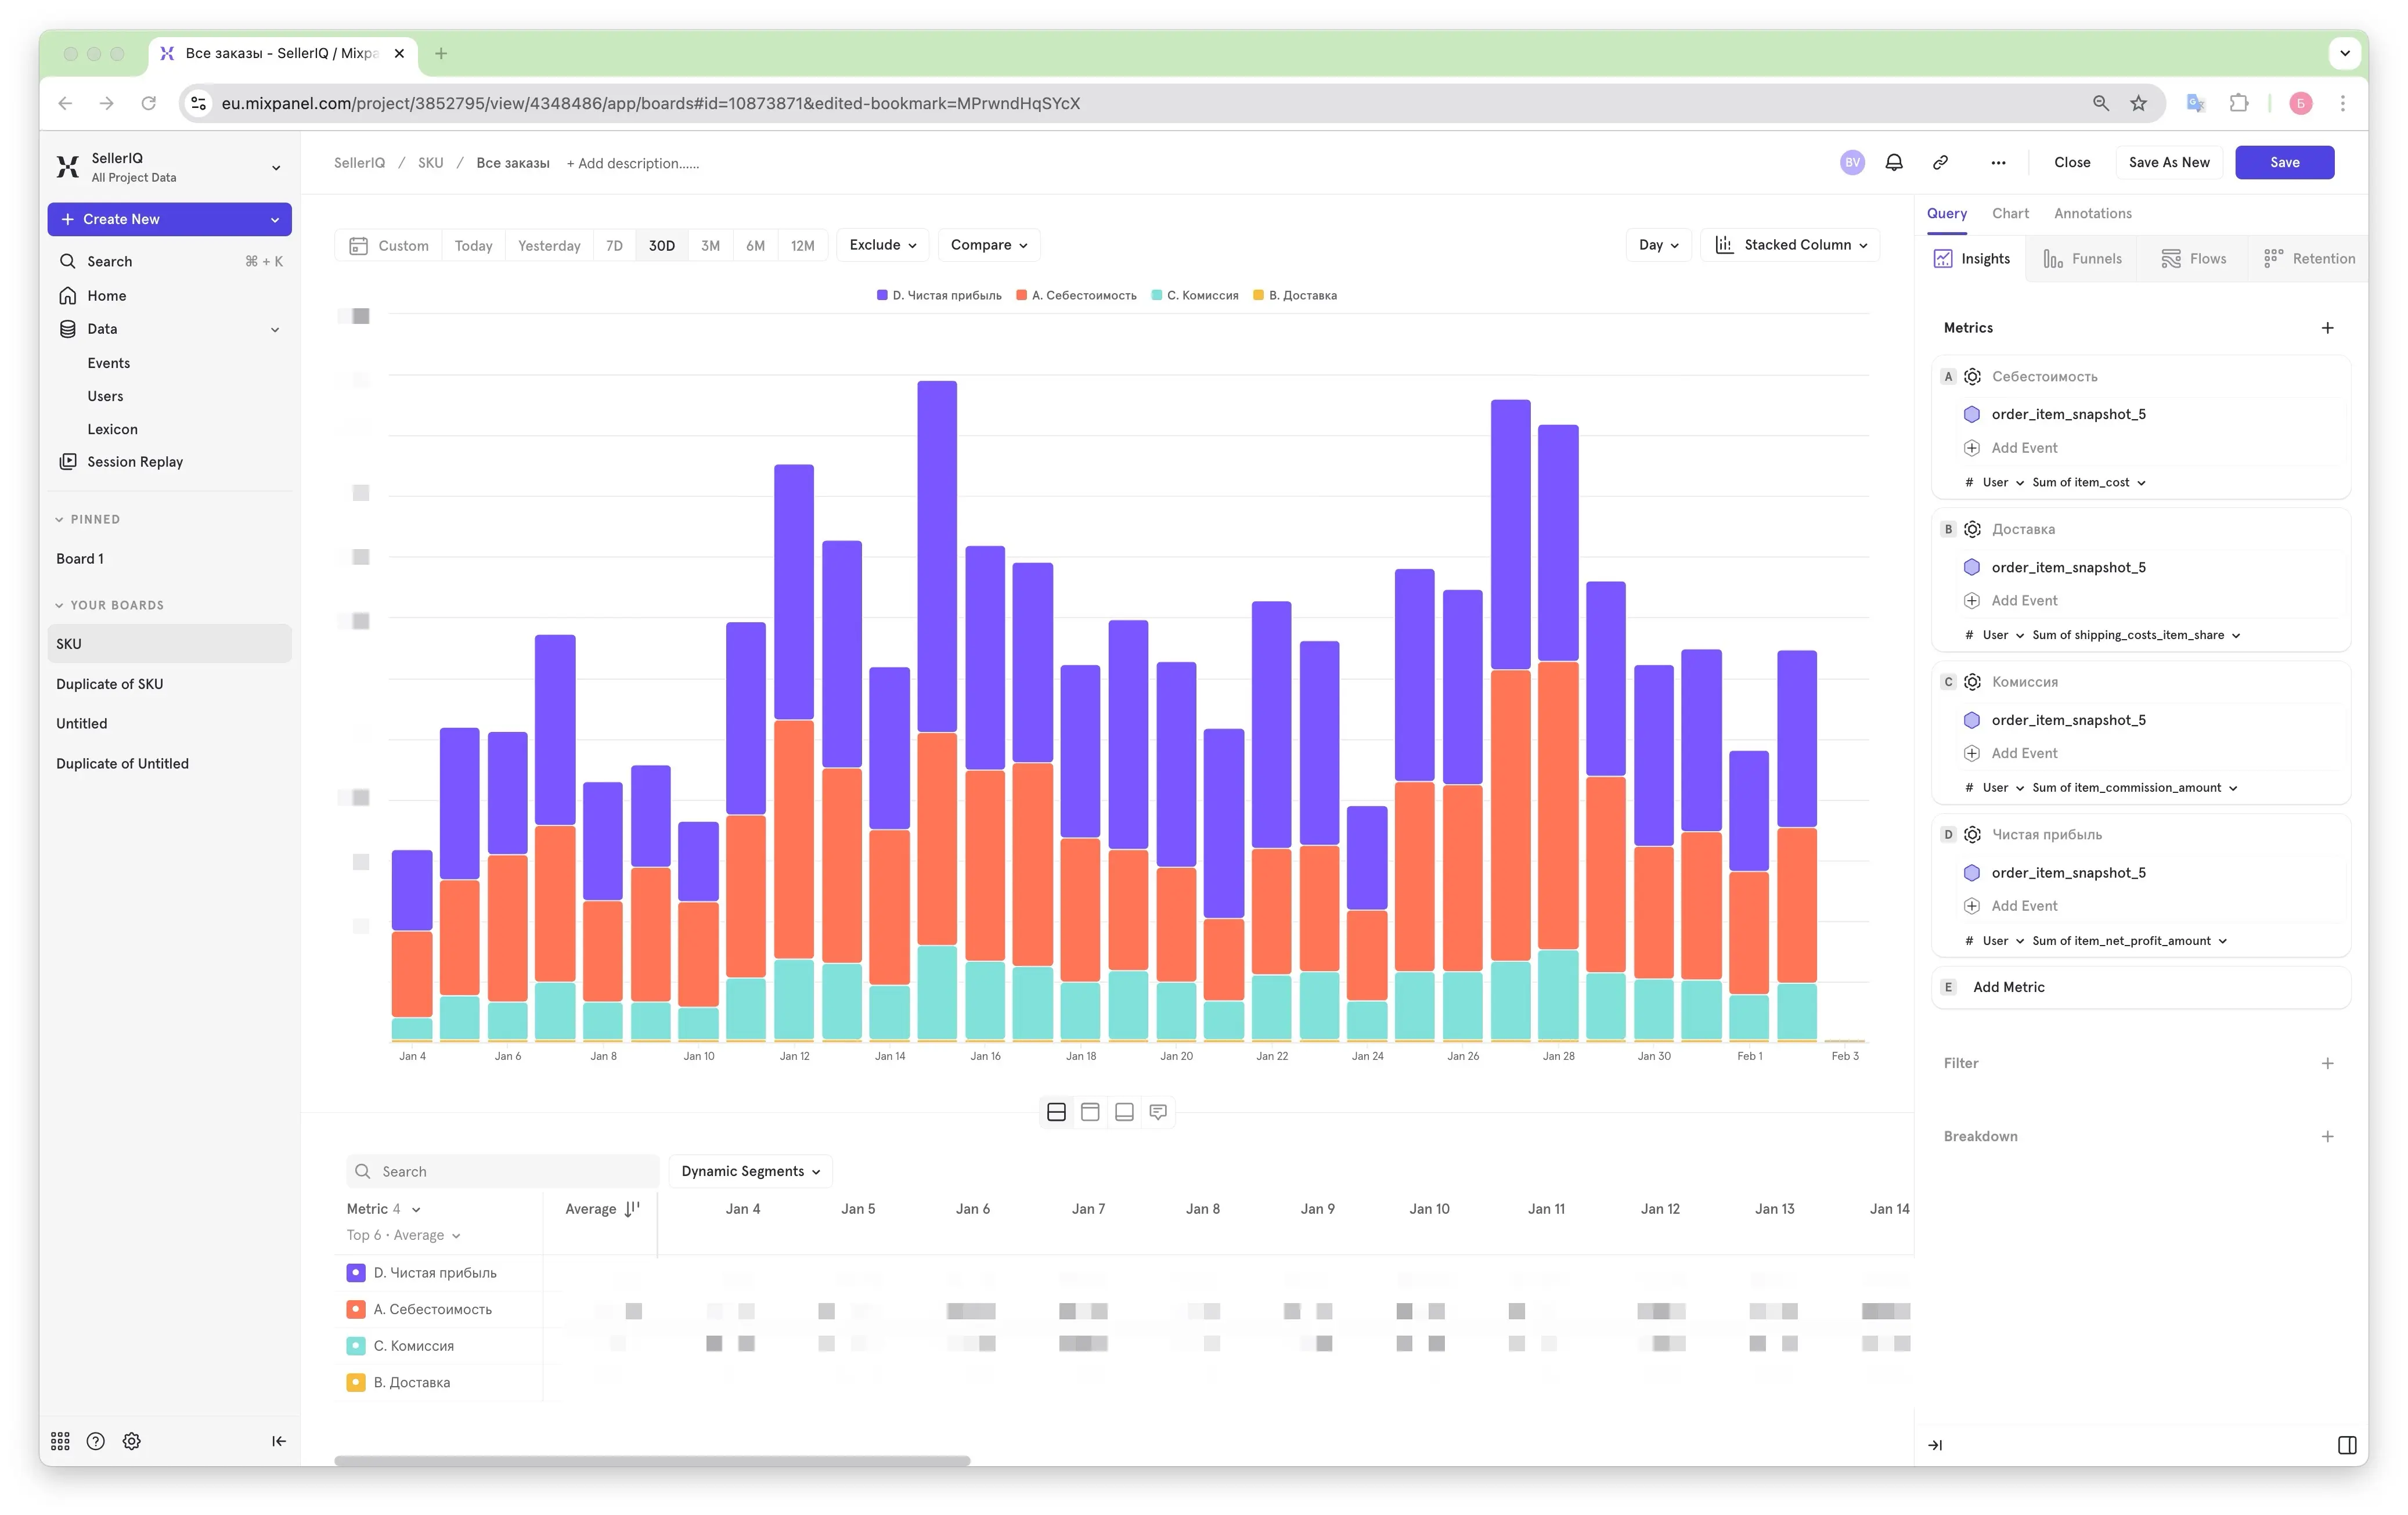Viewport: 2408px width, 1515px height.
Task: Close the report editor
Action: pos(2072,163)
